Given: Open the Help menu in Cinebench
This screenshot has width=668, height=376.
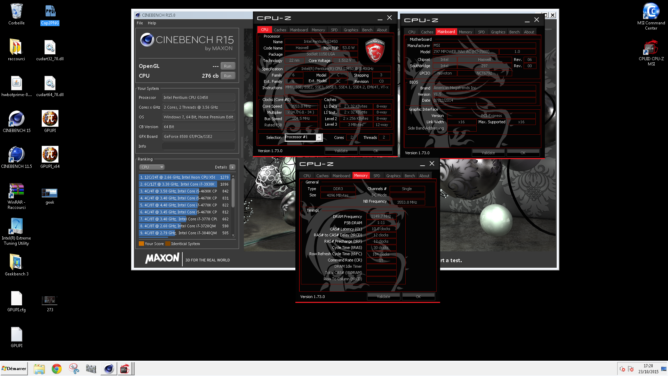Looking at the screenshot, I should 152,23.
